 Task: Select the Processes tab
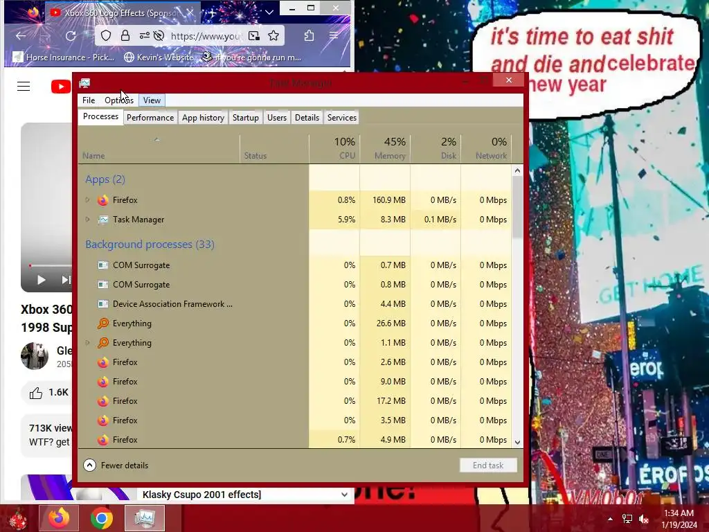(100, 116)
